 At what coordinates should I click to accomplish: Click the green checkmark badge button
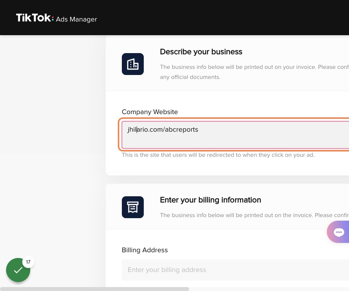coord(18,270)
